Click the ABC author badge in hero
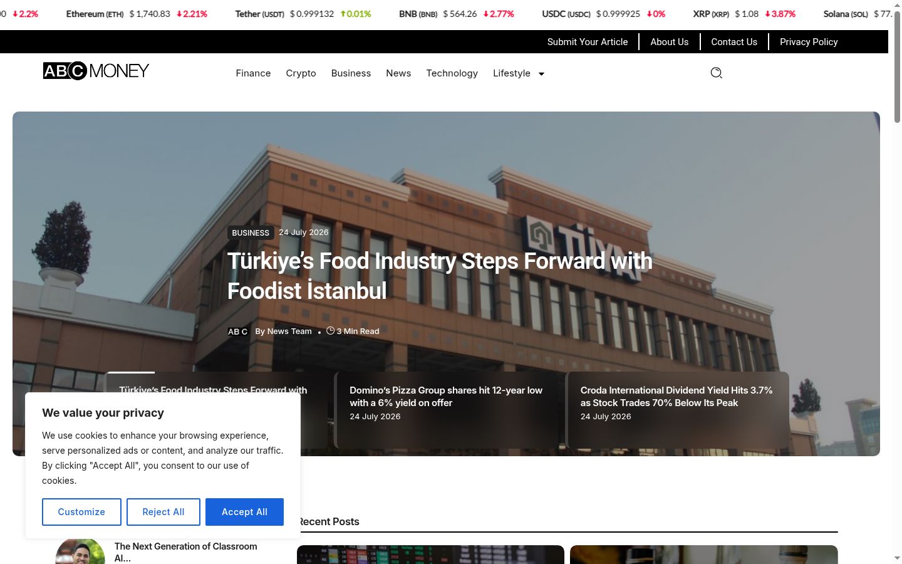The width and height of the screenshot is (902, 564). 237,332
